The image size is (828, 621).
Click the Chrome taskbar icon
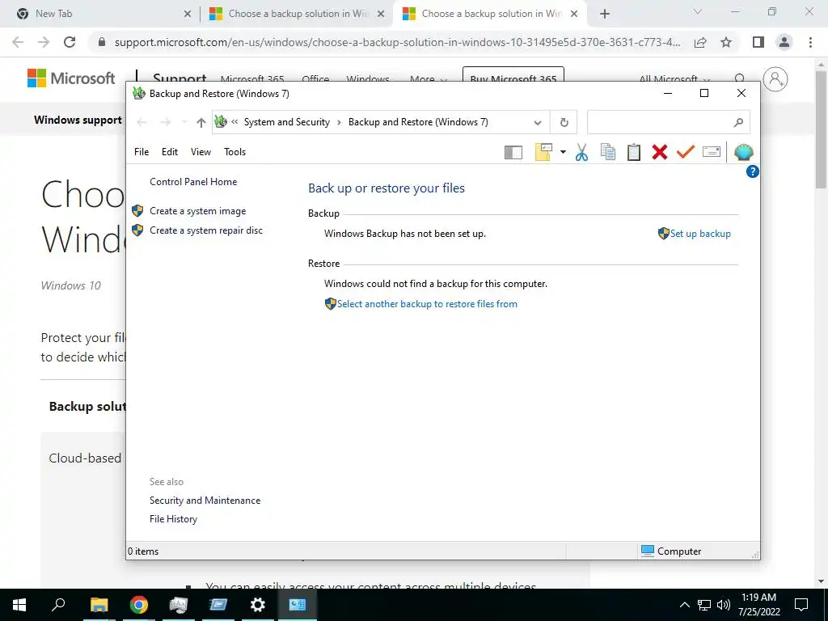tap(139, 605)
